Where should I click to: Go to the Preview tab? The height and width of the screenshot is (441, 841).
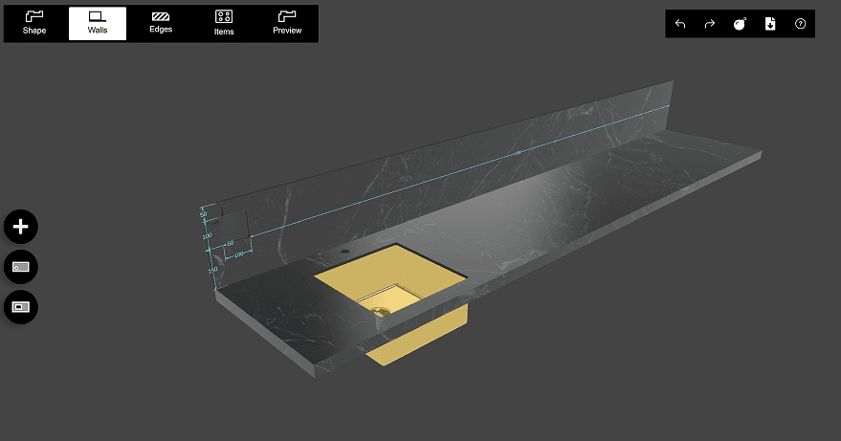click(287, 24)
